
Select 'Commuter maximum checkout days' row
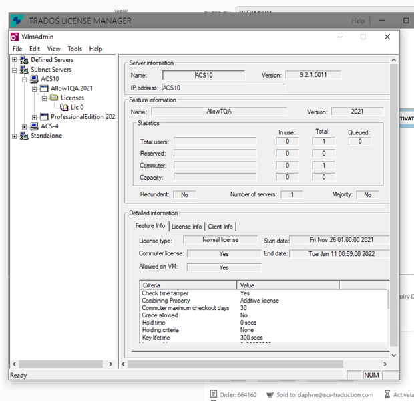(264, 308)
